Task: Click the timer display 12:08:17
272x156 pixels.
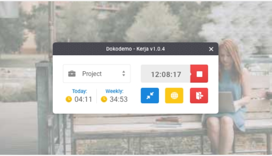Action: (x=166, y=74)
